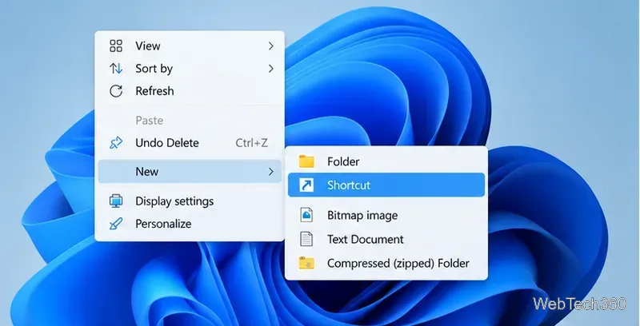Create a new Compressed (zipped) Folder
640x326 pixels.
[386, 263]
